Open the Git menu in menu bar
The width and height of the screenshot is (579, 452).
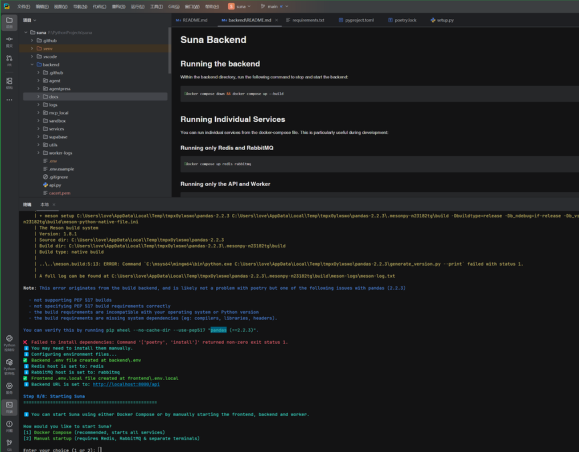(174, 6)
